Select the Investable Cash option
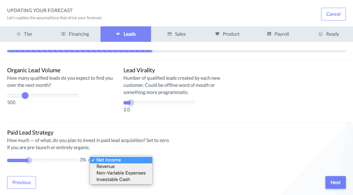 point(113,179)
